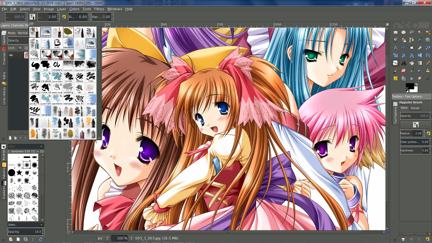
Task: Open the Select menu
Action: (x=24, y=9)
